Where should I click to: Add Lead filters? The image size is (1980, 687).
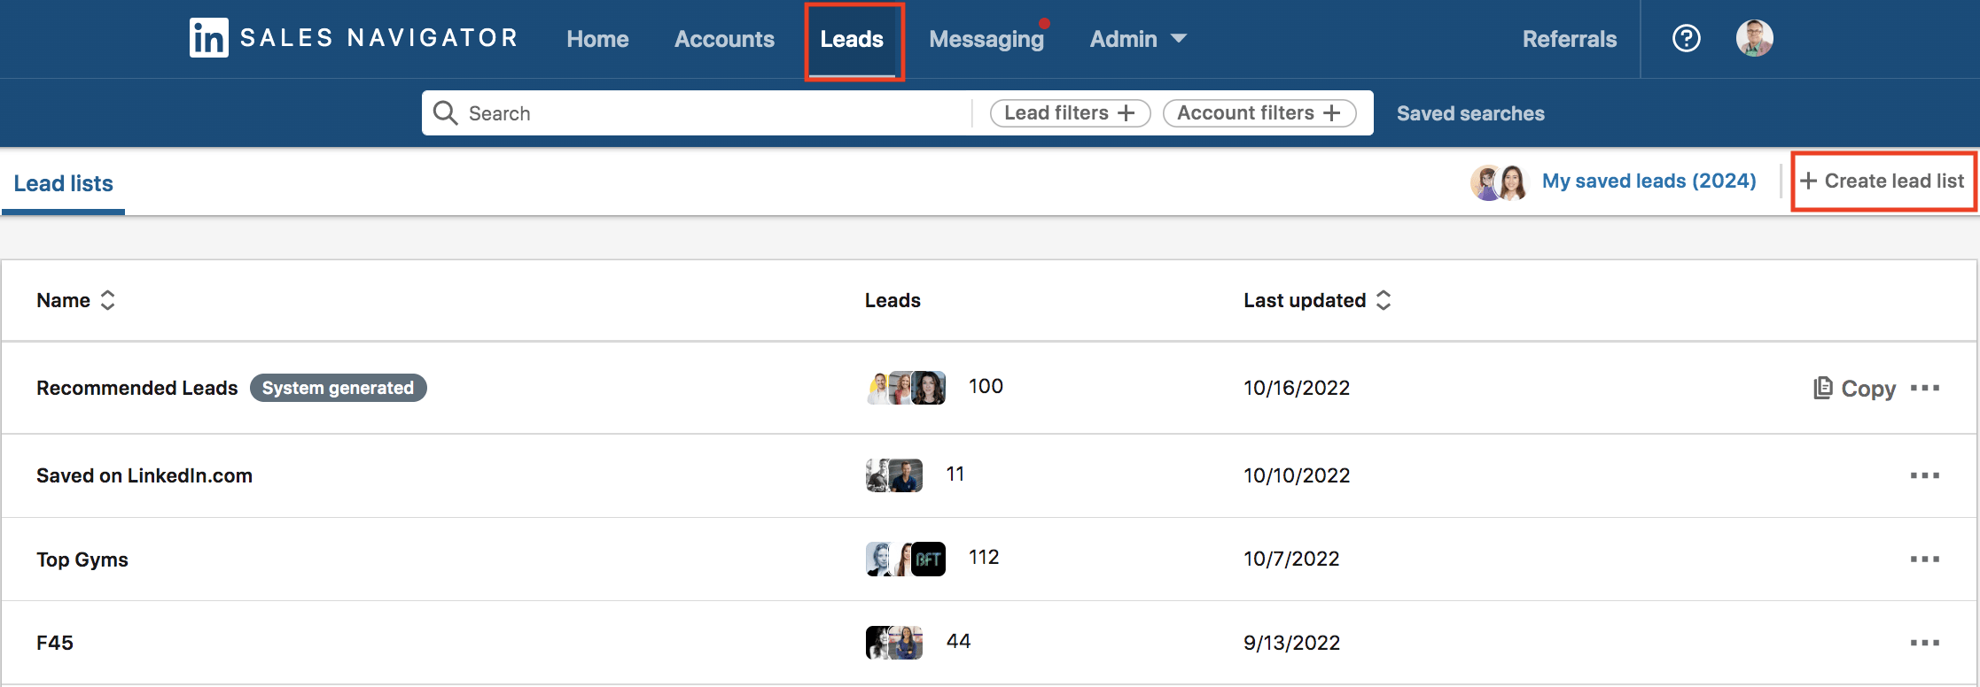[1070, 112]
